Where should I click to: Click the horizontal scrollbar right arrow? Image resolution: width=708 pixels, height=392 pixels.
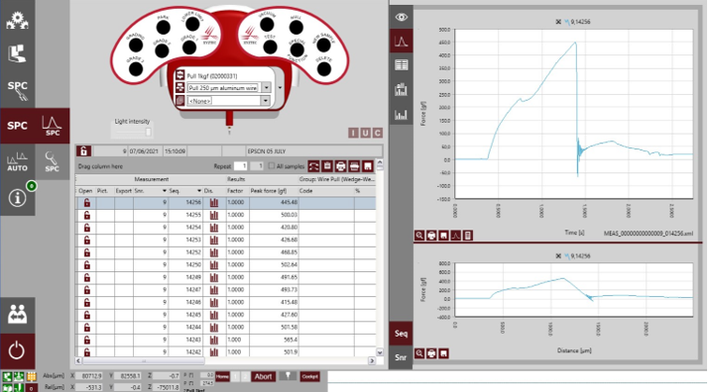point(372,361)
